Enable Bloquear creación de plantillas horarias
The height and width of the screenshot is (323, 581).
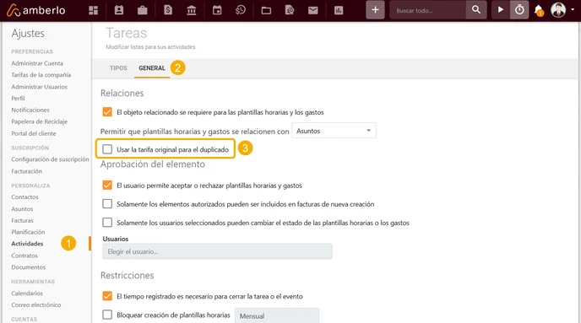click(x=107, y=315)
